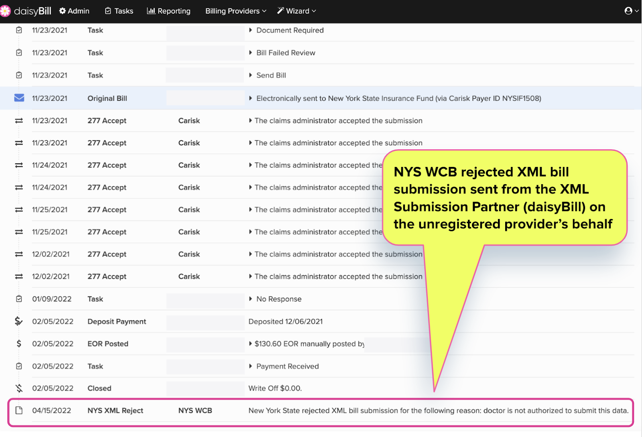Viewport: 642px width, 437px height.
Task: Click the transfer arrows icon for second 12/02/2021 277 Accept
Action: click(x=19, y=276)
